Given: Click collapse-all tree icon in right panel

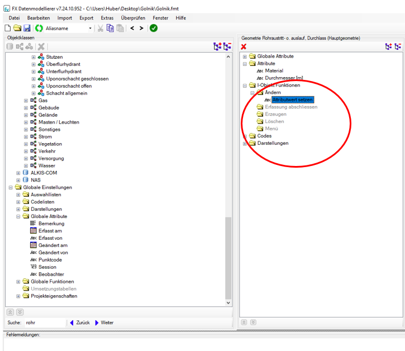Looking at the screenshot, I should click(398, 47).
